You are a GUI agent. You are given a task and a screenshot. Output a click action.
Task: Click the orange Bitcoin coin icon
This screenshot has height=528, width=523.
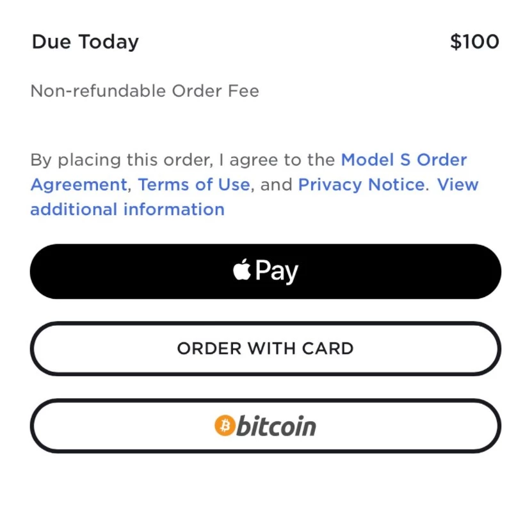coord(225,426)
